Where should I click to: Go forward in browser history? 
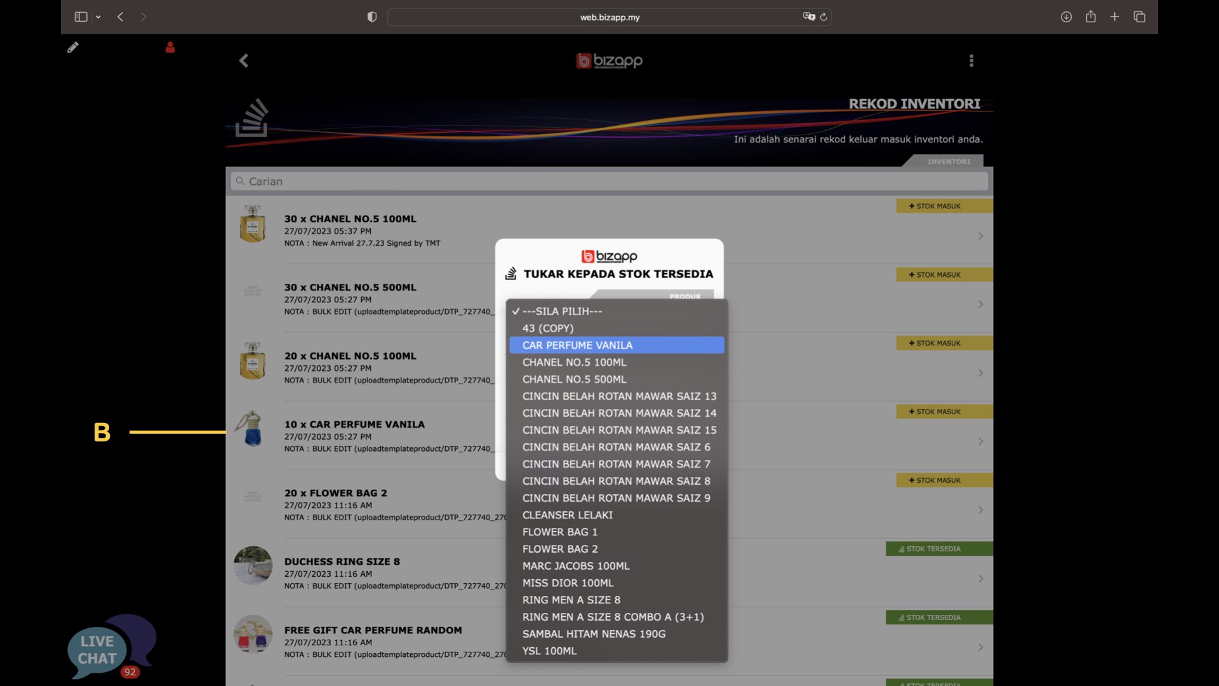point(143,17)
